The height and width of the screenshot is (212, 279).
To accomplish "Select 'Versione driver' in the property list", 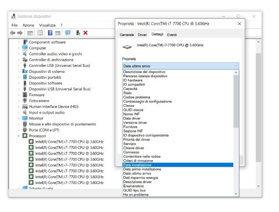I will point(178,123).
